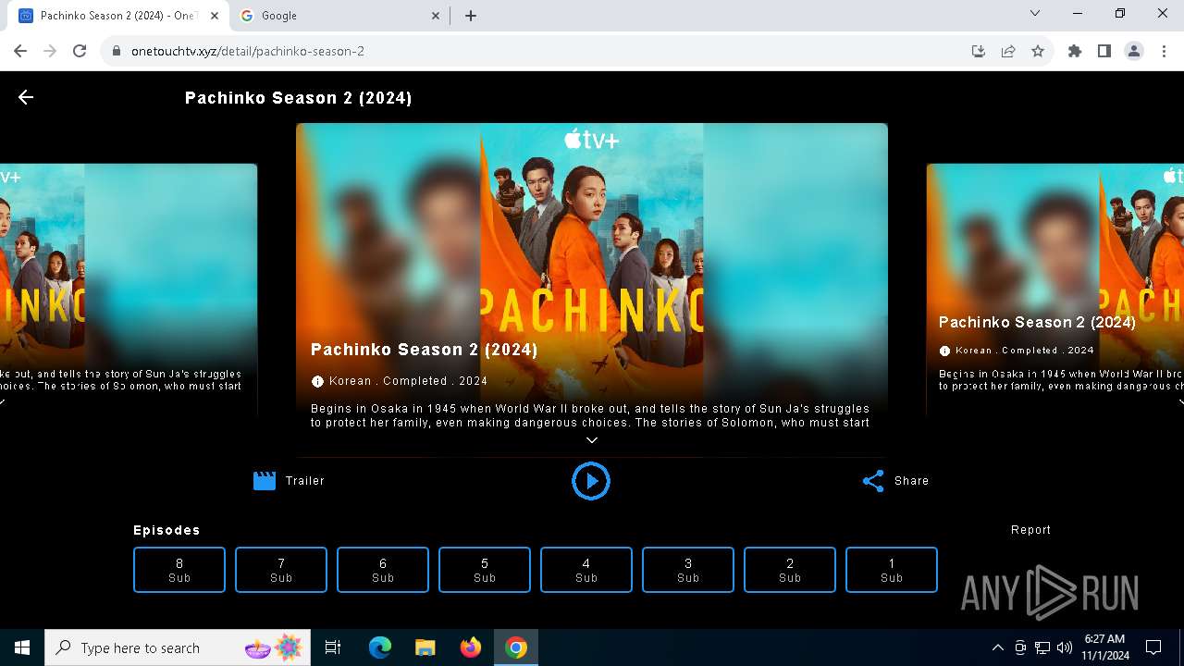1184x666 pixels.
Task: Open File Explorer from taskbar
Action: pos(425,647)
